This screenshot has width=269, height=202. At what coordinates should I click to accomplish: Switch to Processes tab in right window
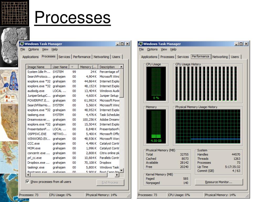pyautogui.click(x=167, y=57)
